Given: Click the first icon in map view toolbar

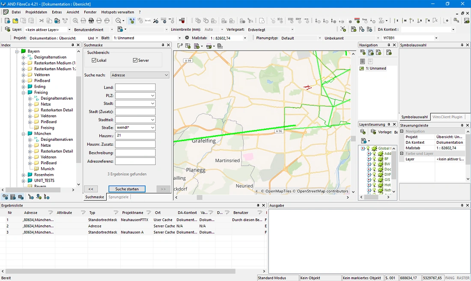Looking at the screenshot, I should click(x=180, y=46).
